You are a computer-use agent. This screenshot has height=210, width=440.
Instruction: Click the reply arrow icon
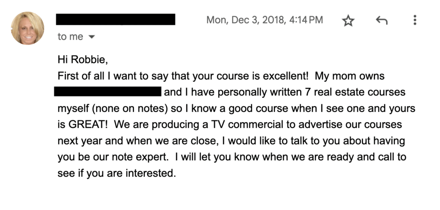coord(381,20)
